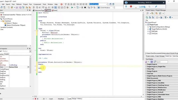Collapse Published node in Structure tree
This screenshot has width=178, height=100.
pyautogui.click(x=1, y=21)
